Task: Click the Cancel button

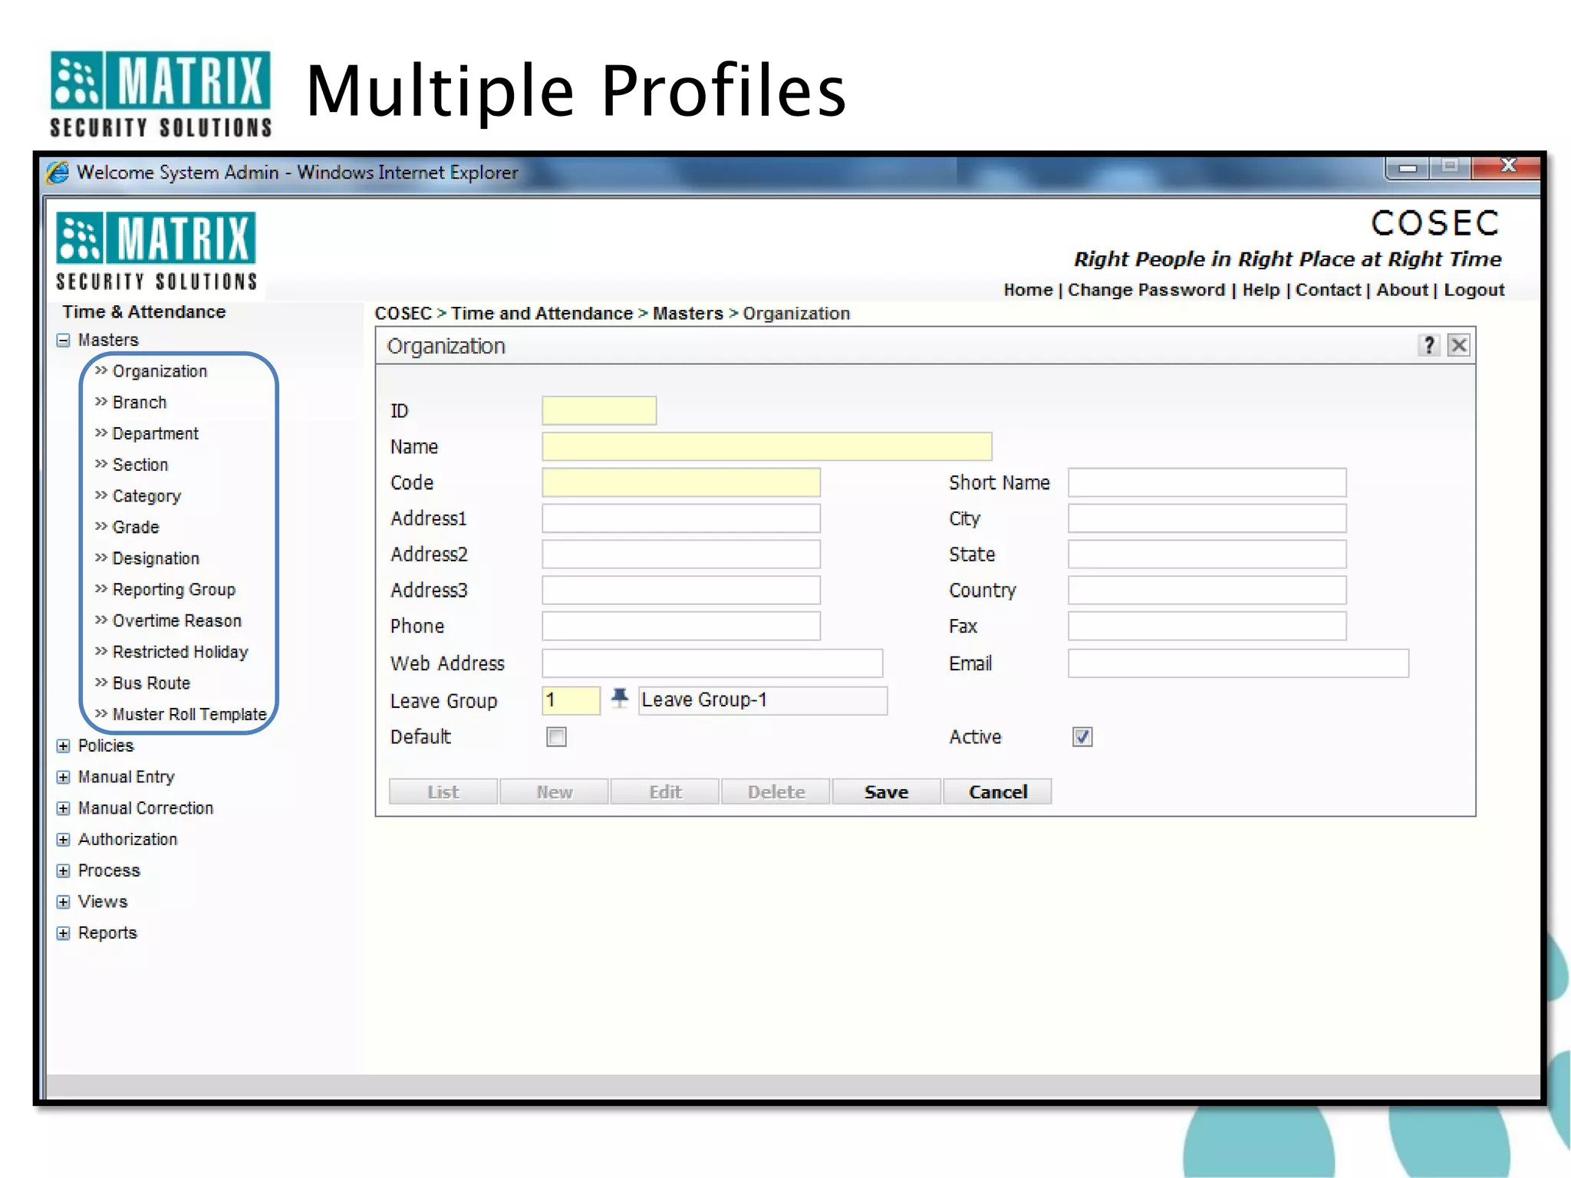Action: coord(997,791)
